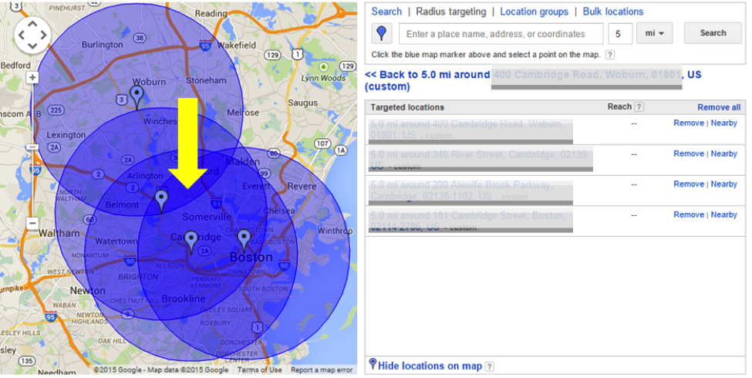
Task: Open the mi distance unit dropdown
Action: pyautogui.click(x=655, y=33)
